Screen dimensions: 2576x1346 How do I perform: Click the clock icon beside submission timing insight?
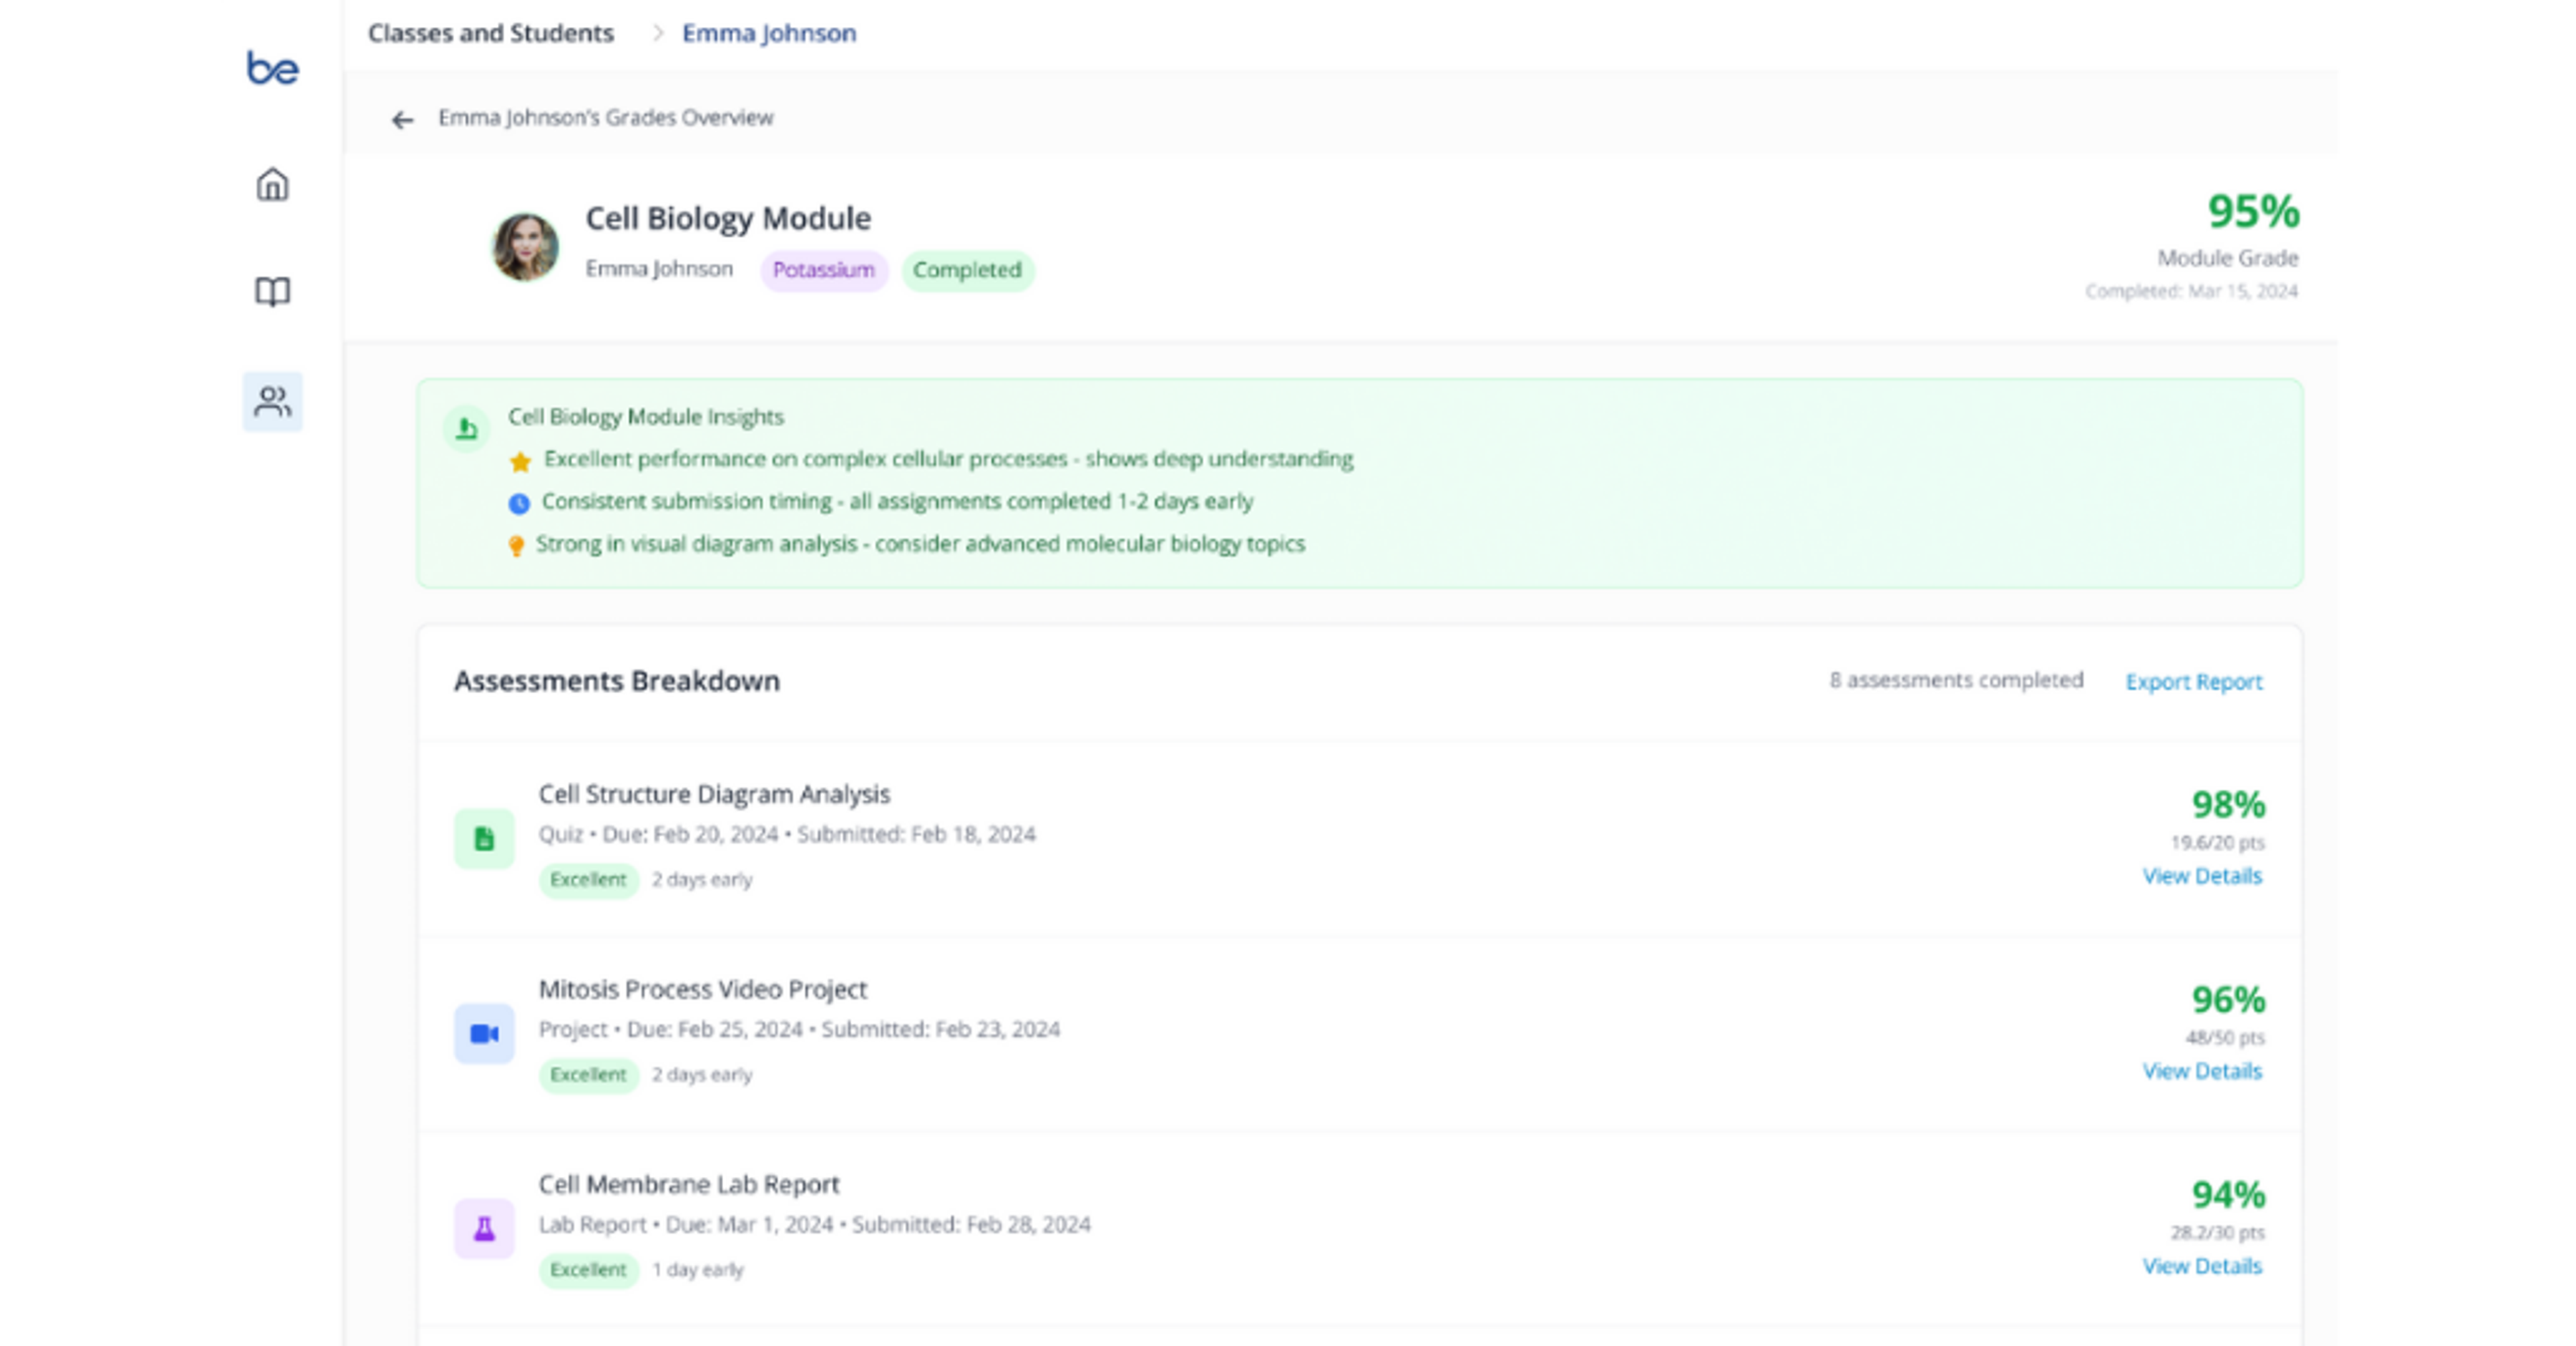click(x=519, y=503)
